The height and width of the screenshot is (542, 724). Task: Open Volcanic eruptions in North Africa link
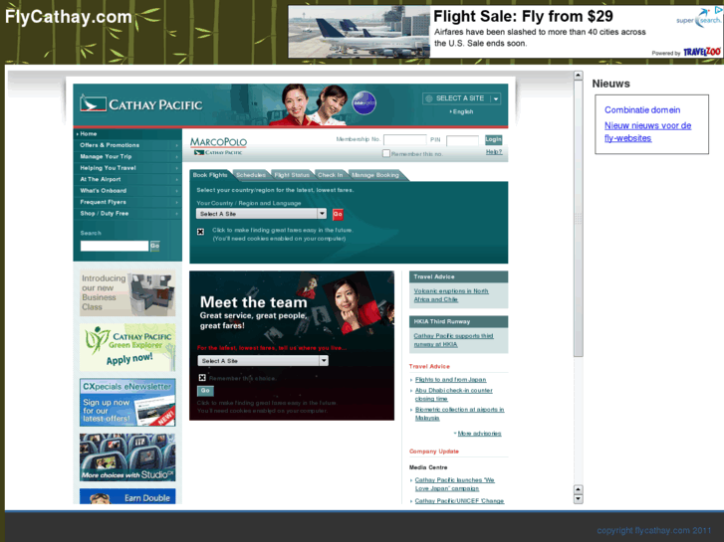pos(451,295)
